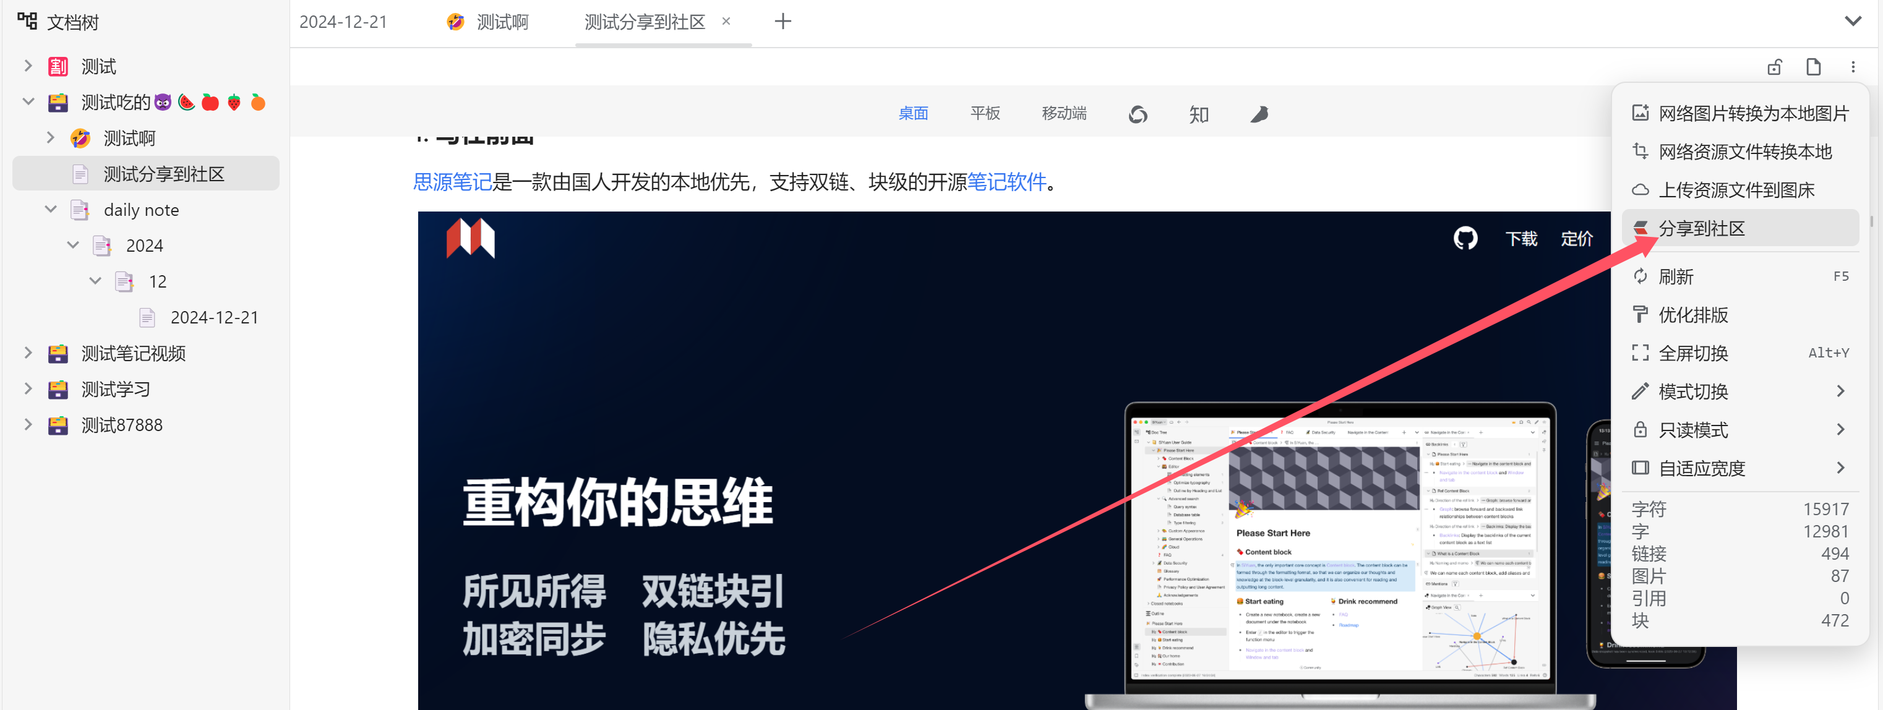Select 桌面 preview mode
This screenshot has width=1883, height=710.
pos(913,113)
